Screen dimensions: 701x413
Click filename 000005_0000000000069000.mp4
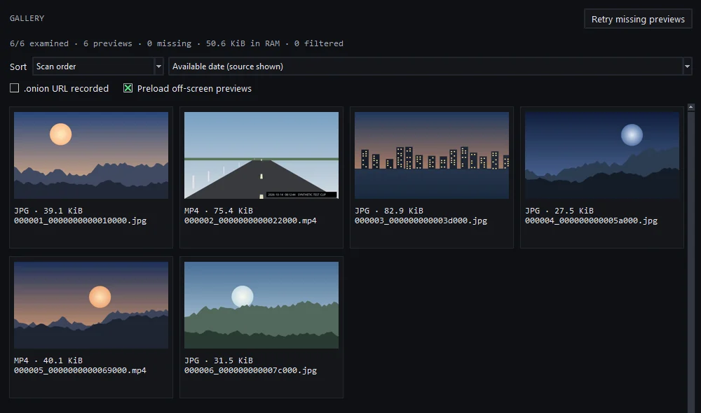[x=80, y=370]
